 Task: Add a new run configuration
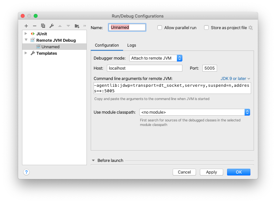[26, 26]
